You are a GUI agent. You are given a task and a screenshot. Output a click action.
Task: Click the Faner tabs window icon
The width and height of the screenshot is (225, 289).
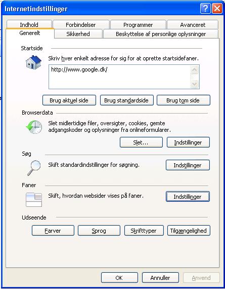click(34, 200)
